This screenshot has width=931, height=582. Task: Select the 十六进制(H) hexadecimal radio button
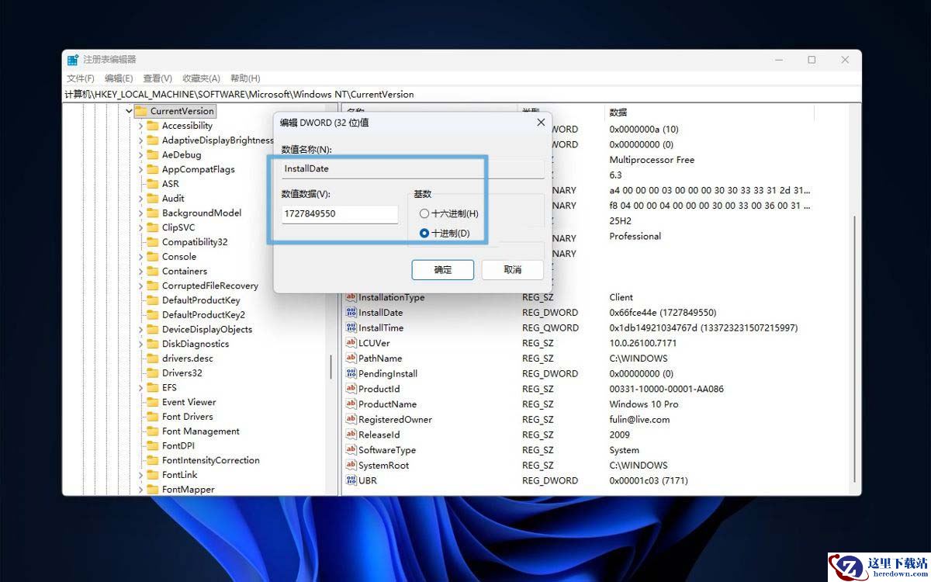tap(424, 213)
